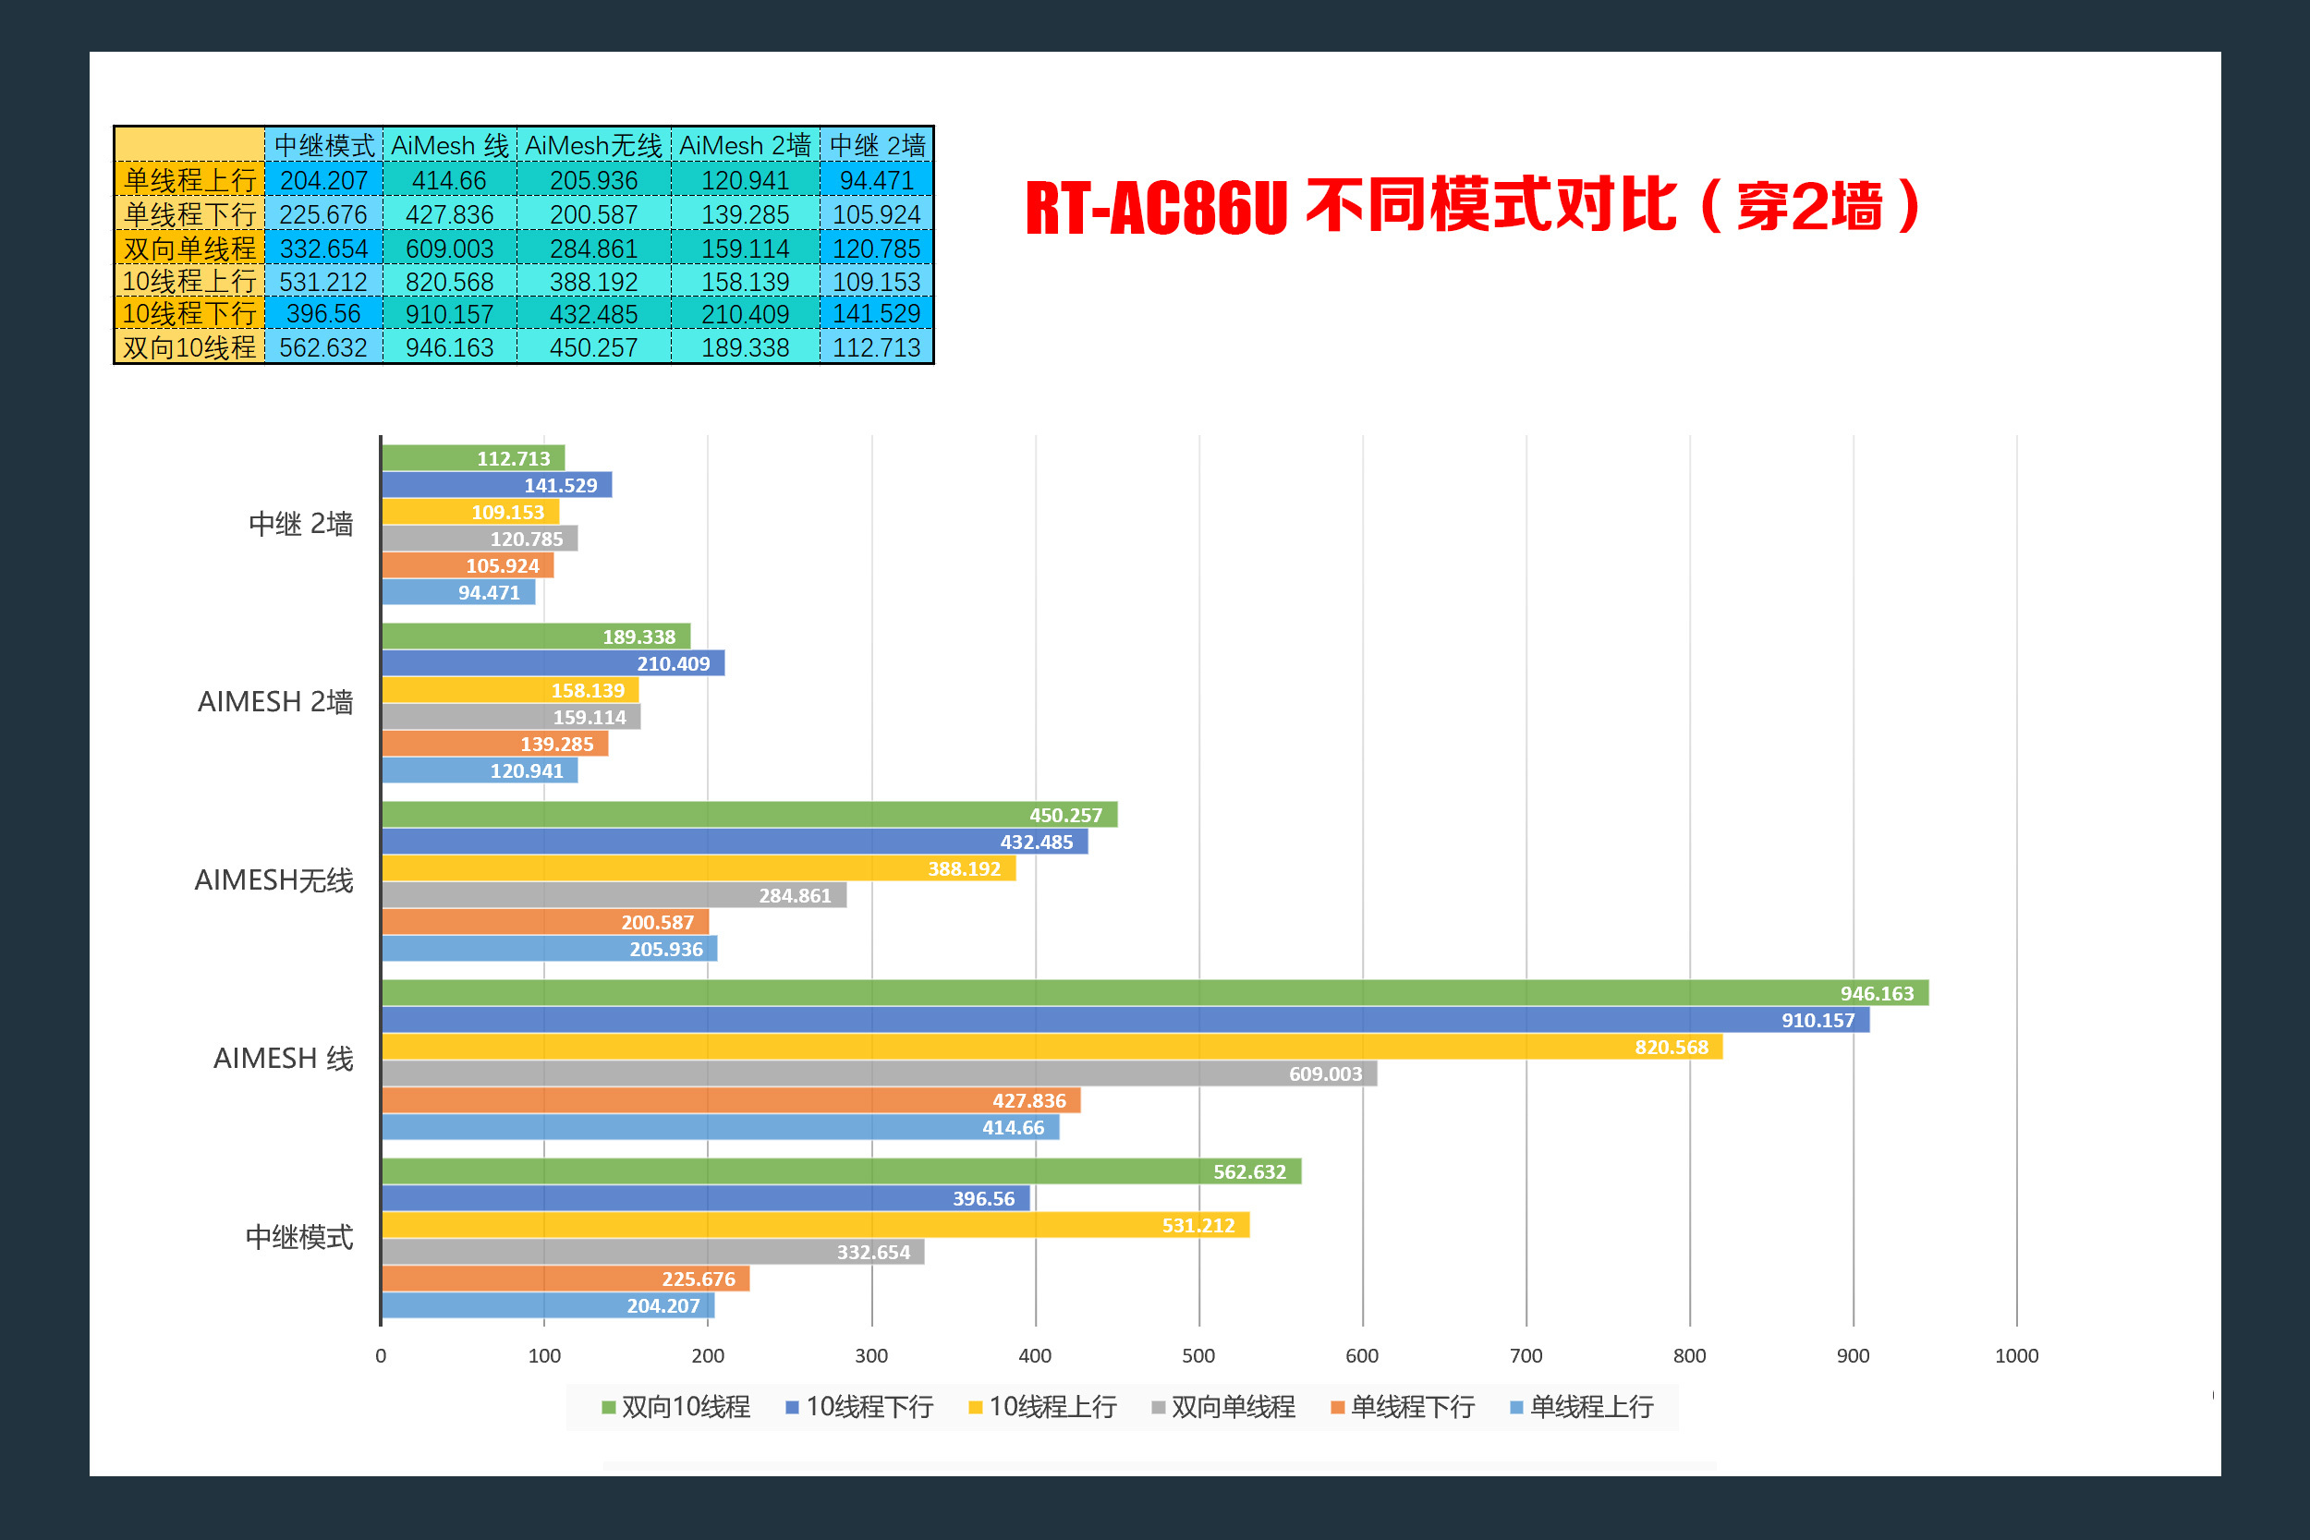Click the light-blue 单线程上行 legend swatch

[1516, 1407]
